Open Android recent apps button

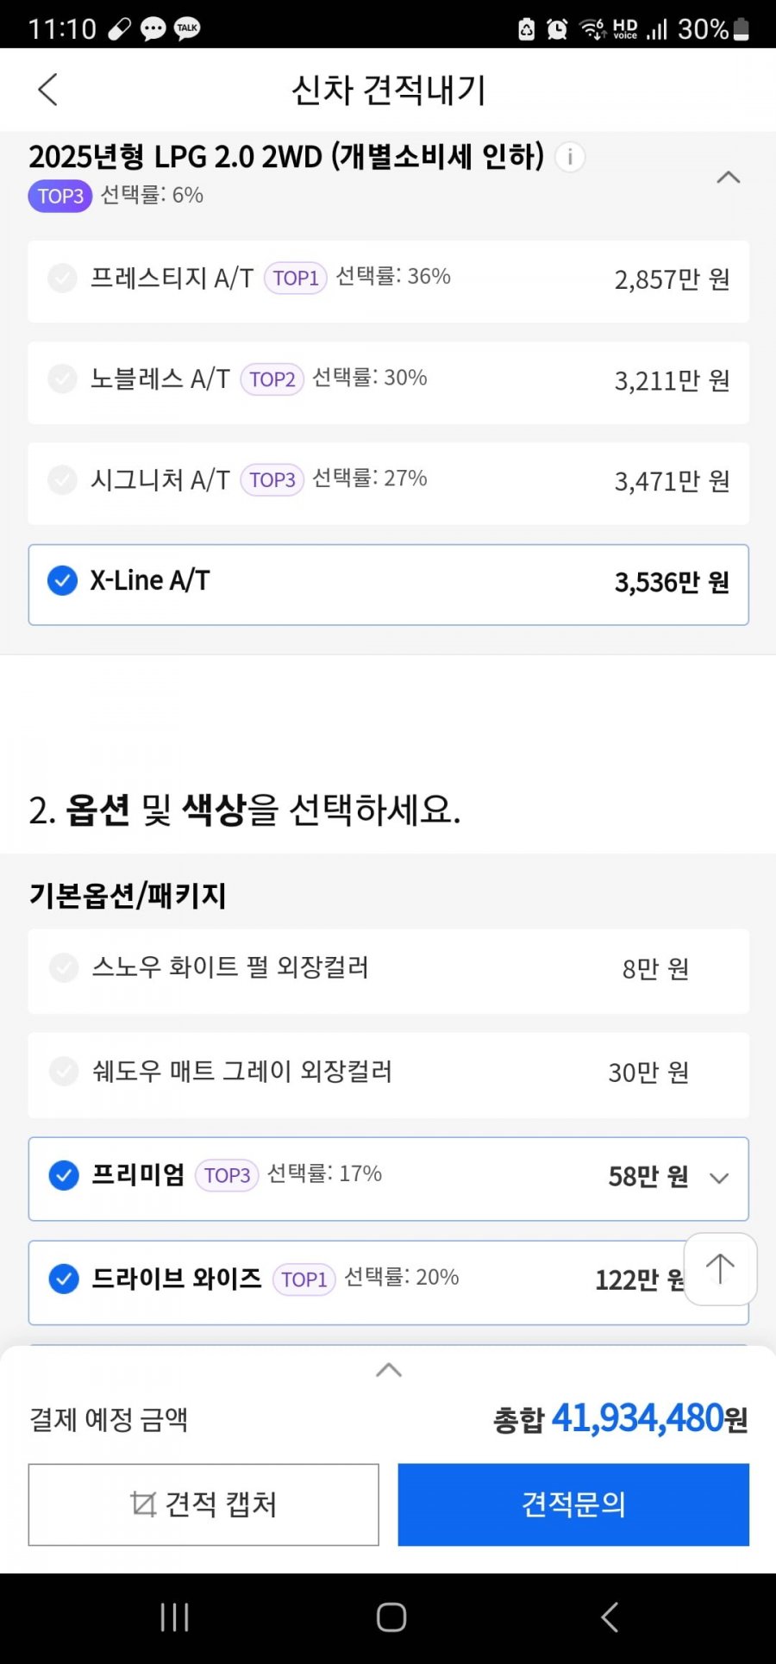pyautogui.click(x=174, y=1617)
